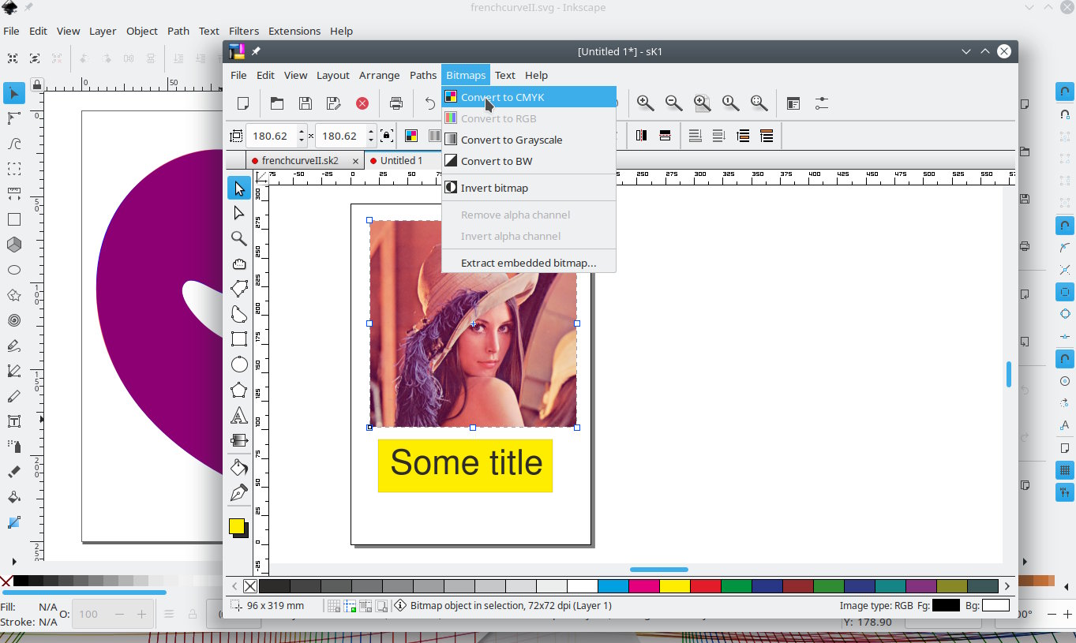Toggle grid display in sK1 status bar
The height and width of the screenshot is (643, 1076).
click(334, 606)
